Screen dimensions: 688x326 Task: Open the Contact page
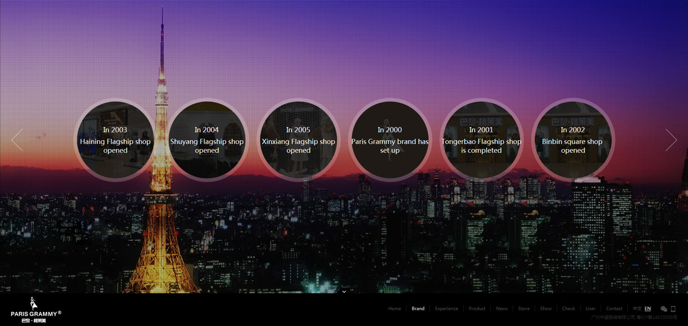[614, 309]
